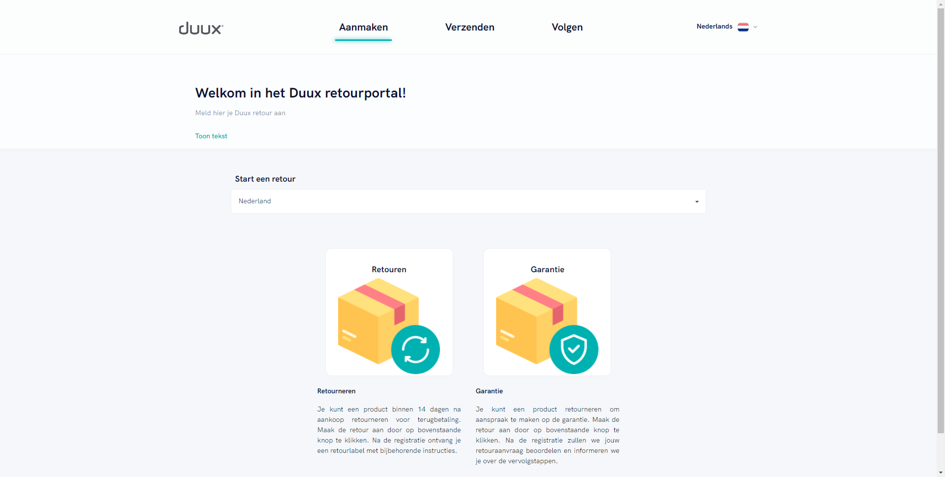The height and width of the screenshot is (477, 945).
Task: Click the Toon tekst link
Action: pos(211,136)
